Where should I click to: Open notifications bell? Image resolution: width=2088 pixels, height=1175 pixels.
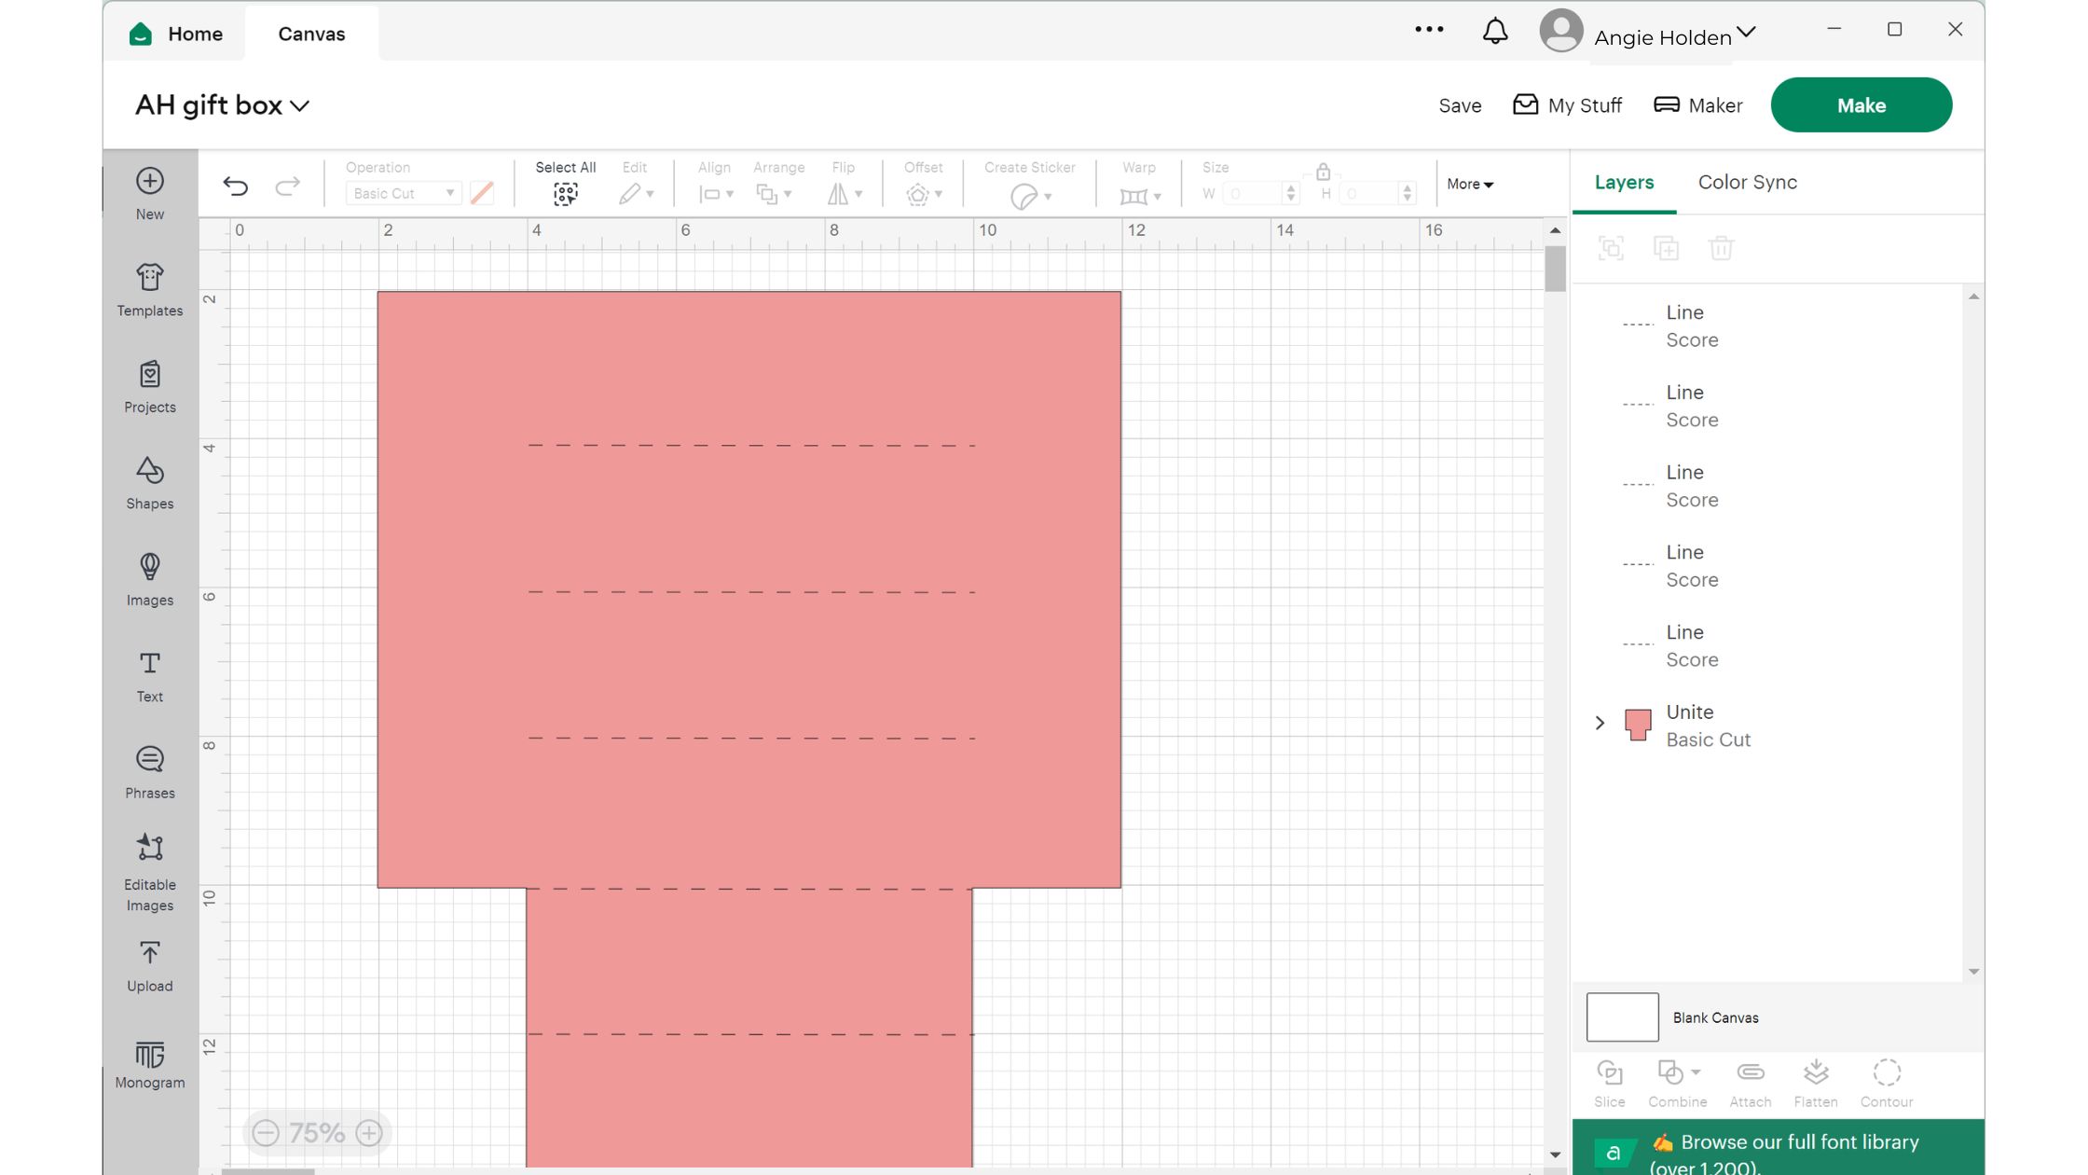[1495, 33]
